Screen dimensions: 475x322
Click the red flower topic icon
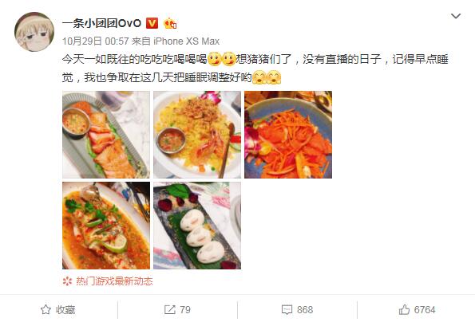[x=67, y=281]
